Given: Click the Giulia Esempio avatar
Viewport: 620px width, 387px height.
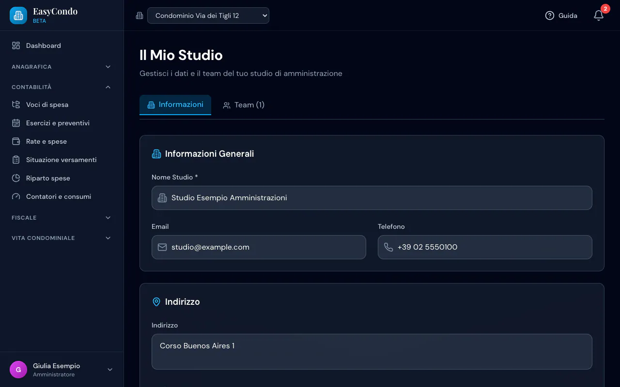Looking at the screenshot, I should [x=18, y=370].
